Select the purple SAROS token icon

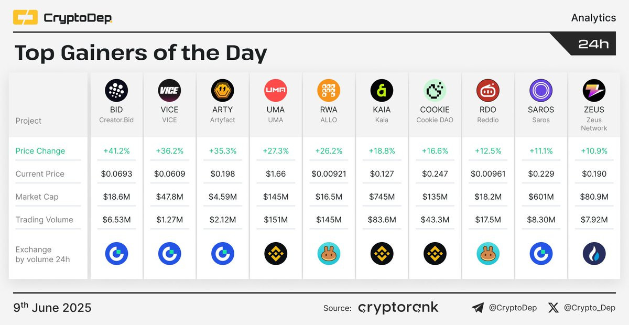[541, 91]
